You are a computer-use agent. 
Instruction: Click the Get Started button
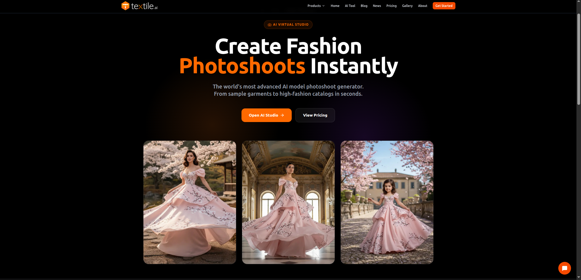444,6
